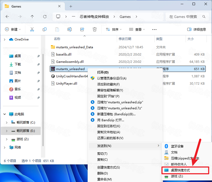The image size is (212, 182).
Task: Unpin 桌面 using its pin icon
Action: point(39,56)
